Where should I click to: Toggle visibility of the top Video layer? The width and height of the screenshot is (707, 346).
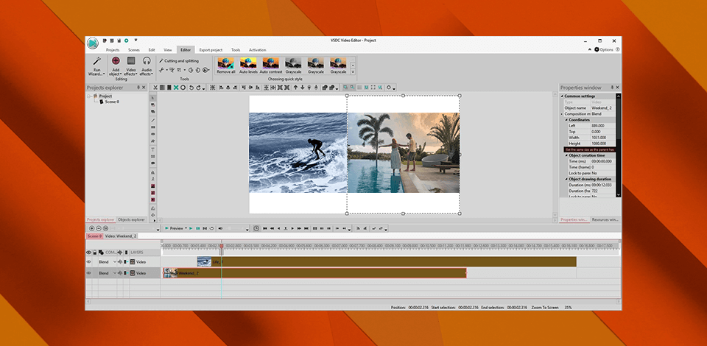(89, 261)
